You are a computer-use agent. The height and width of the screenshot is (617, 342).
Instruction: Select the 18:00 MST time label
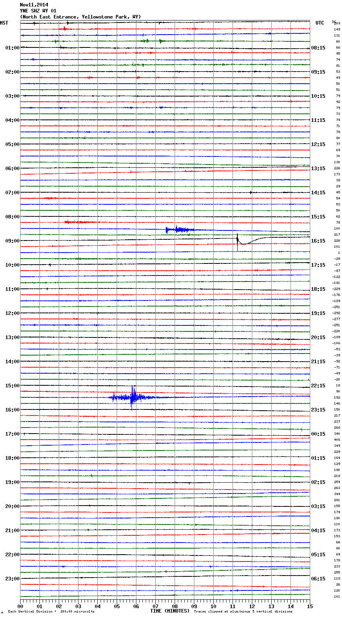point(12,458)
